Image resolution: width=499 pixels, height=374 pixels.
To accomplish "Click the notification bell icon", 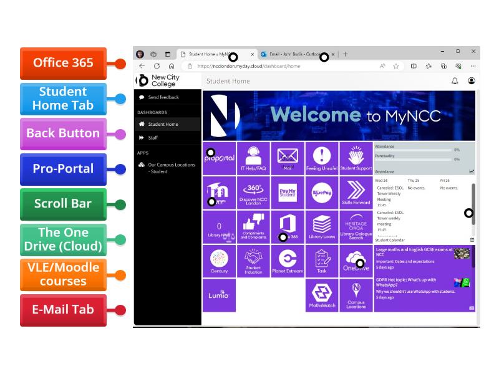I will (455, 81).
